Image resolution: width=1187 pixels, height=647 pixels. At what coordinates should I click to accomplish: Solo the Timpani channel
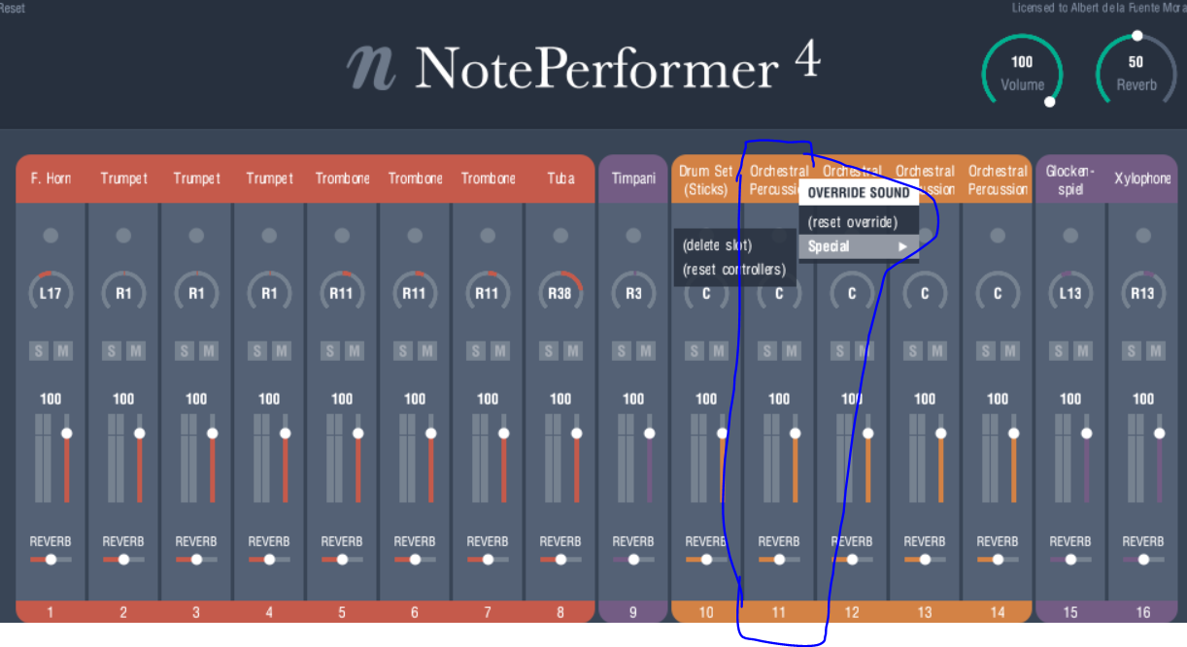622,351
